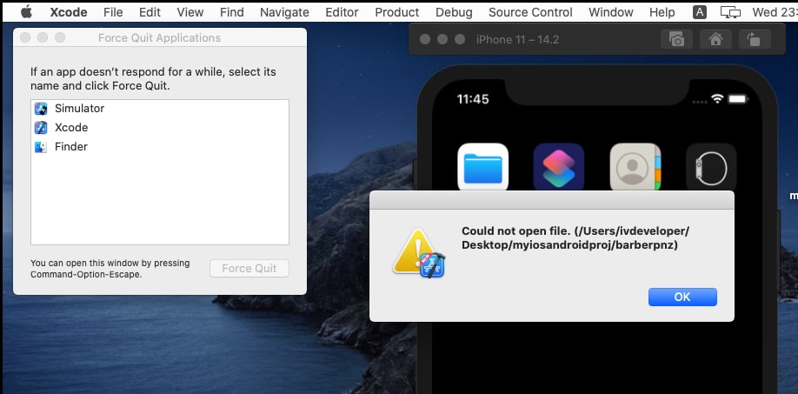Screen dimensions: 798x394
Task: Open the Edit menu
Action: (150, 12)
